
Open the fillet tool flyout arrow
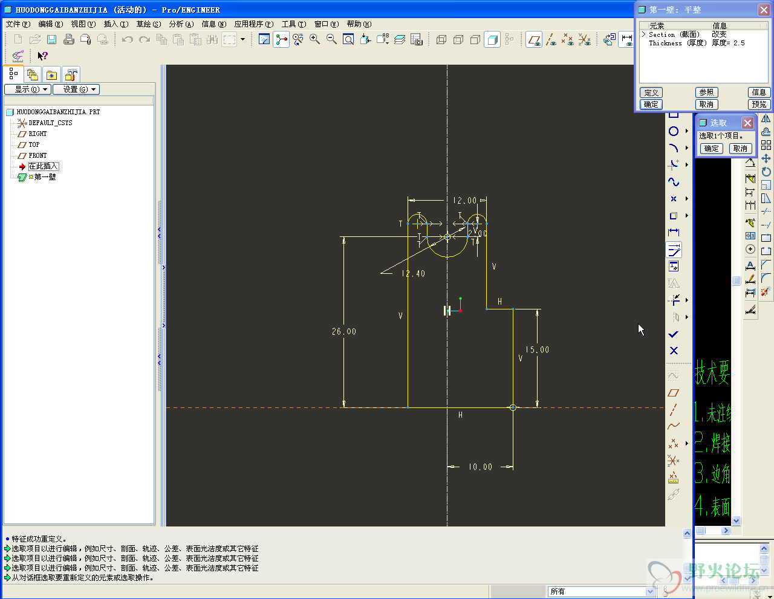point(687,164)
